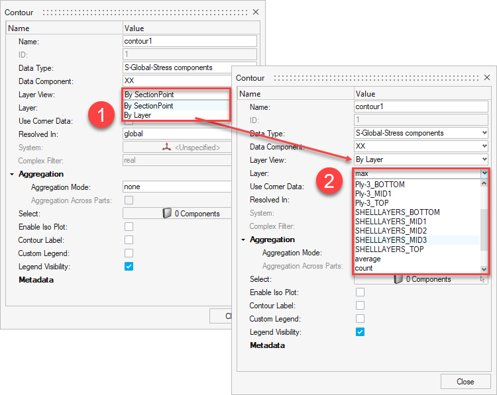Screen dimensions: 497x395
Task: Click the coordinate system icon beside Unspecified
Action: click(167, 146)
